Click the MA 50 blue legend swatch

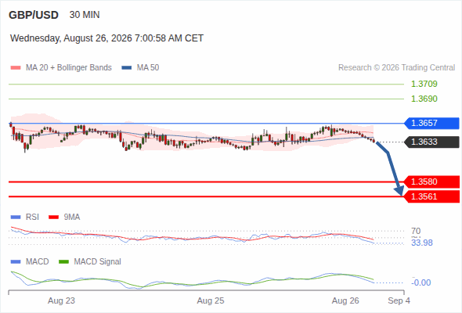[x=127, y=68]
